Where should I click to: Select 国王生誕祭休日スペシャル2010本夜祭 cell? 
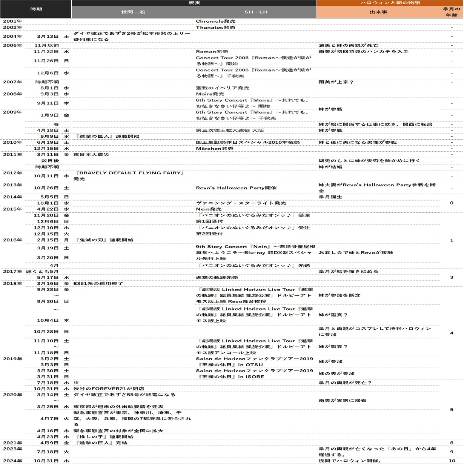pos(248,143)
